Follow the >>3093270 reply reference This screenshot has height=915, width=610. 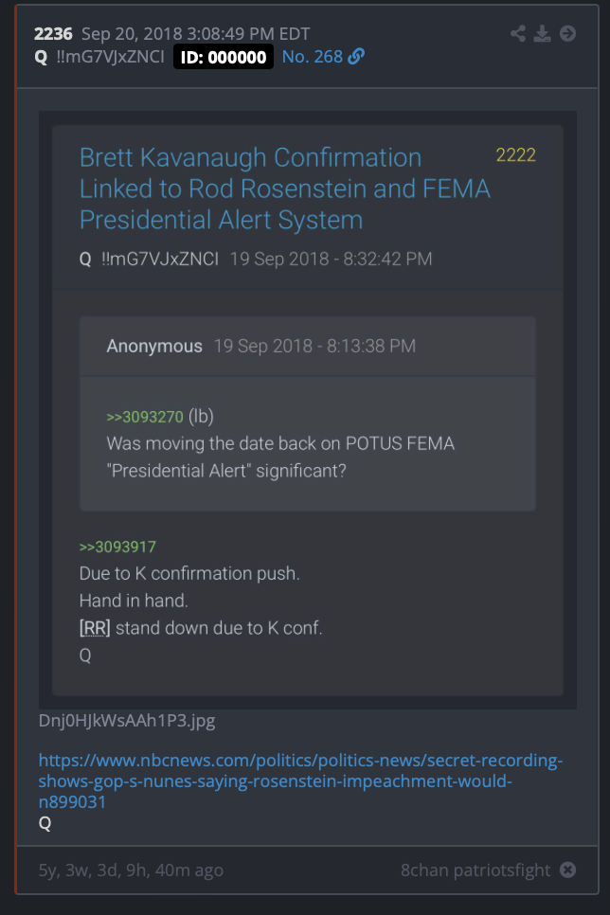145,417
